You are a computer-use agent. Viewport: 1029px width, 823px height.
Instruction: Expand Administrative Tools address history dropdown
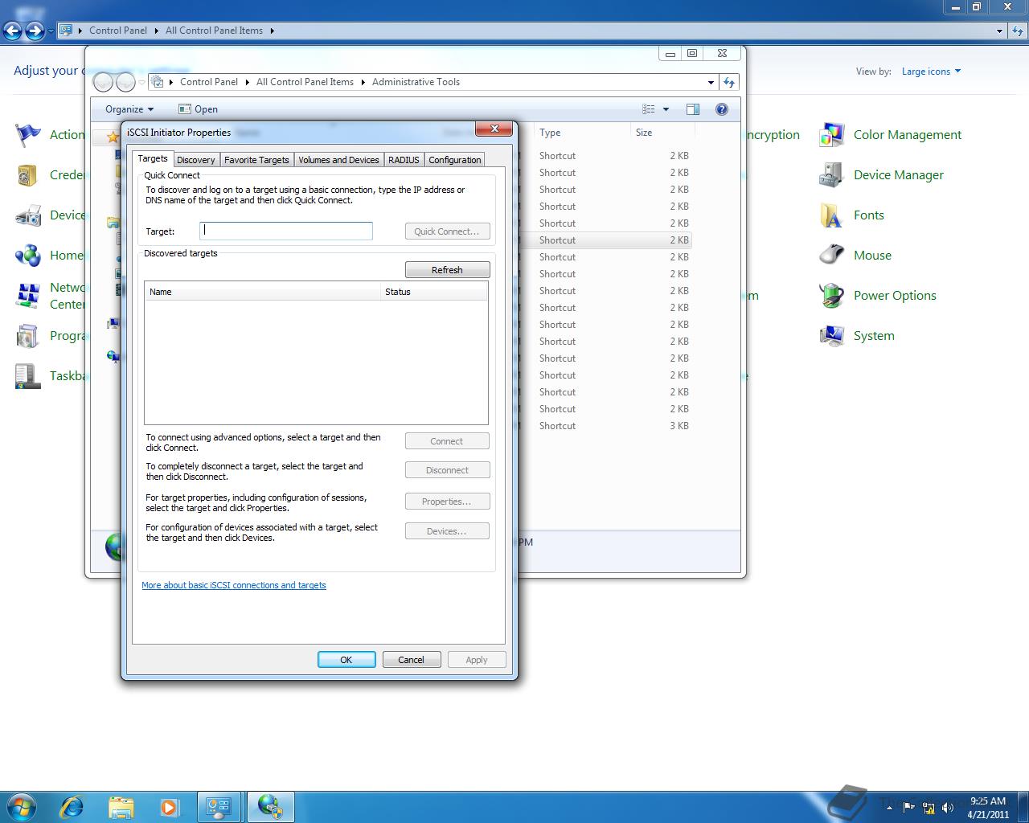(711, 82)
